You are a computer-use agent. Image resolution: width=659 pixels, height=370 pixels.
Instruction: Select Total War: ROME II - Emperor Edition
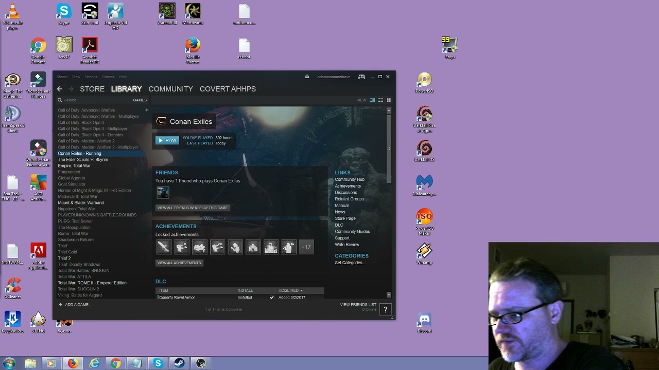tap(92, 283)
